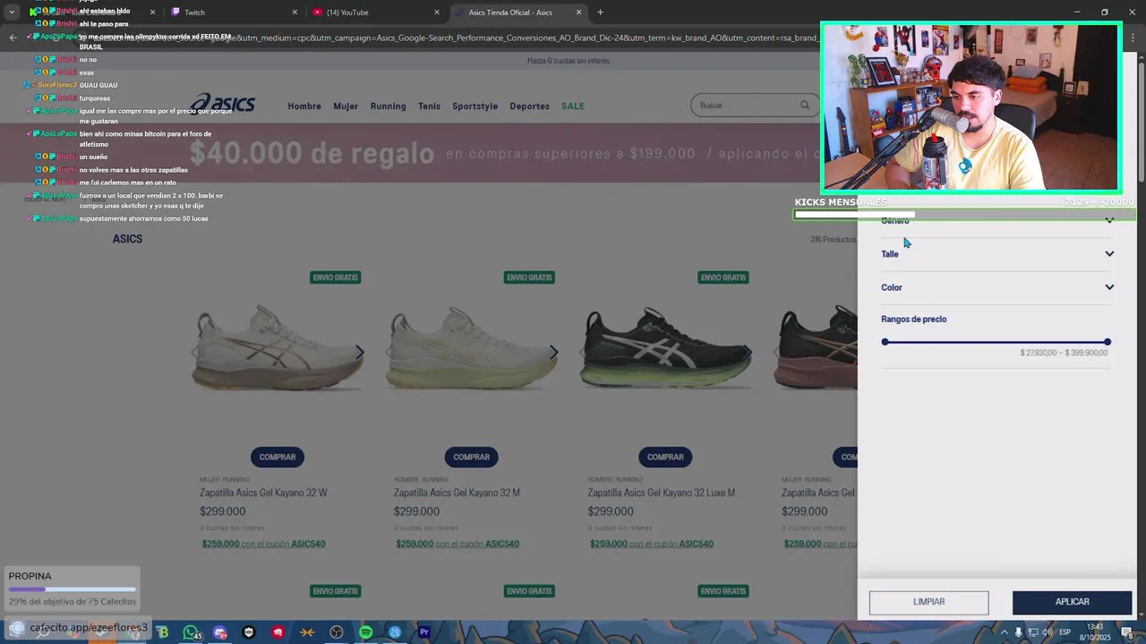Click COMPRAR for Gel Kayano 32 M

tap(471, 457)
